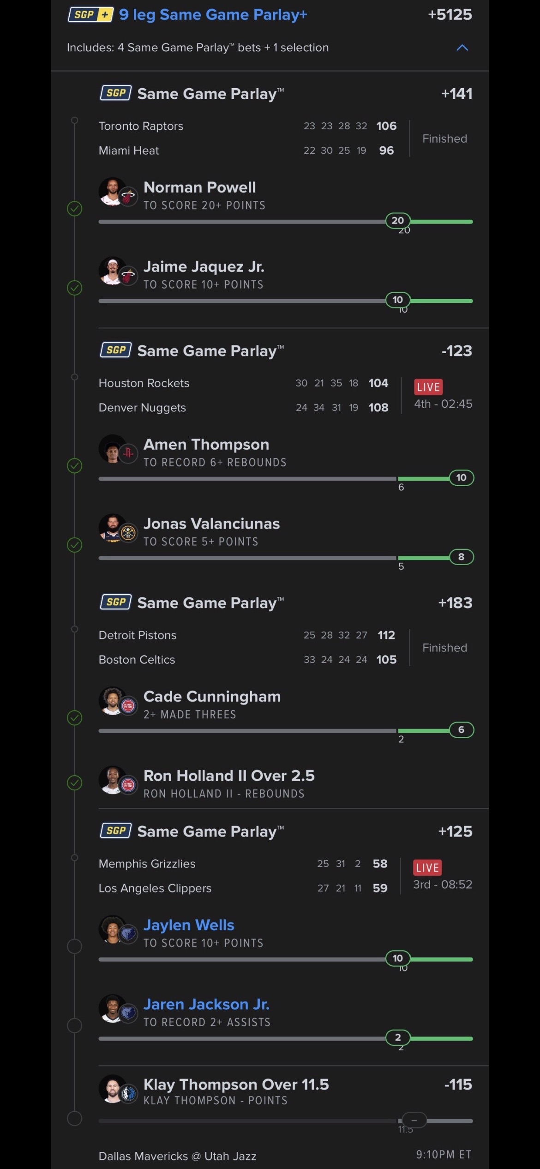Tap Norman Powell's player avatar

pyautogui.click(x=112, y=192)
